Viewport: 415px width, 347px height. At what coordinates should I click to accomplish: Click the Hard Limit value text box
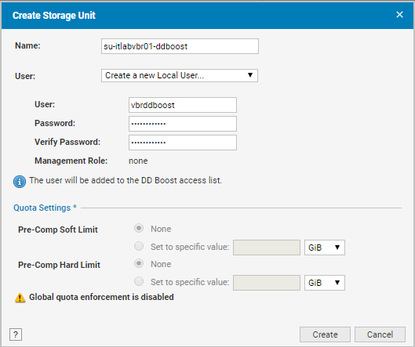[x=267, y=283]
